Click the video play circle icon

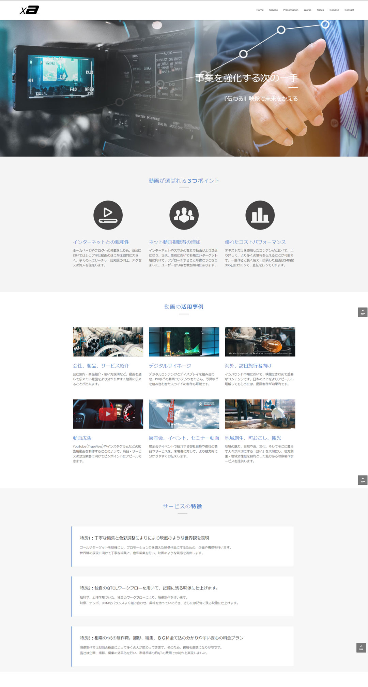[x=108, y=215]
